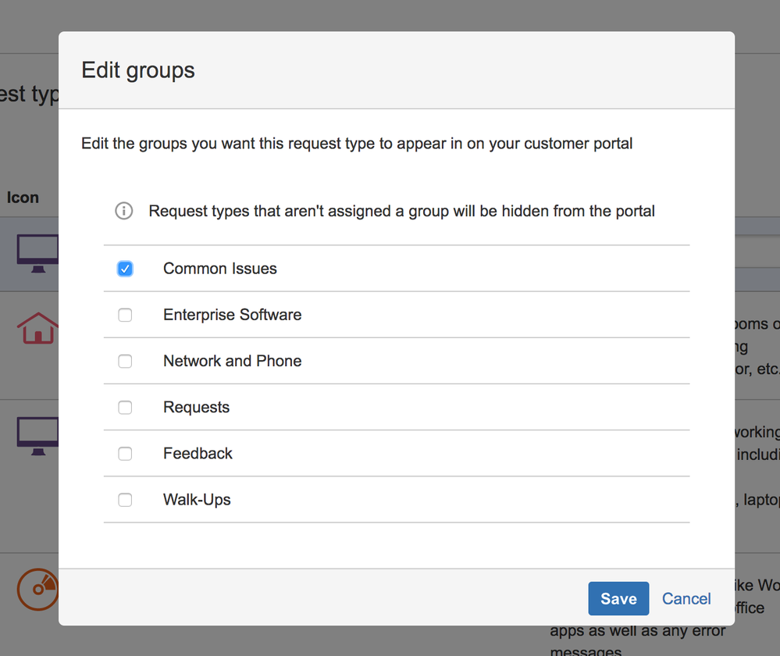Click the info icon beside the hidden-request notice

click(x=124, y=211)
